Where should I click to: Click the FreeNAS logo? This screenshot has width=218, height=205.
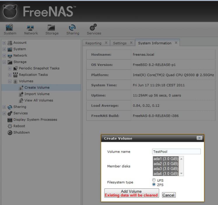coord(39,11)
